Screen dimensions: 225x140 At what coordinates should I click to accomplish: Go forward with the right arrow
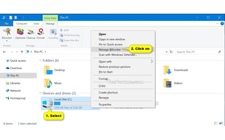[x=12, y=52]
